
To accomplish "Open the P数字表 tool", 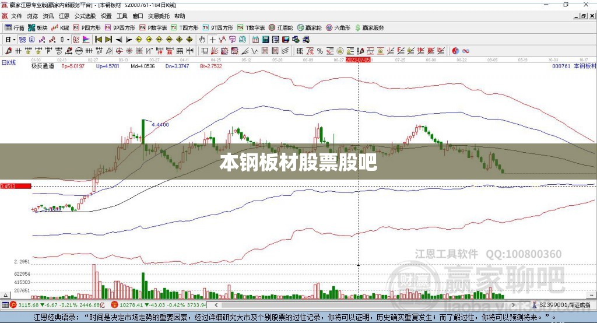I will 153,28.
